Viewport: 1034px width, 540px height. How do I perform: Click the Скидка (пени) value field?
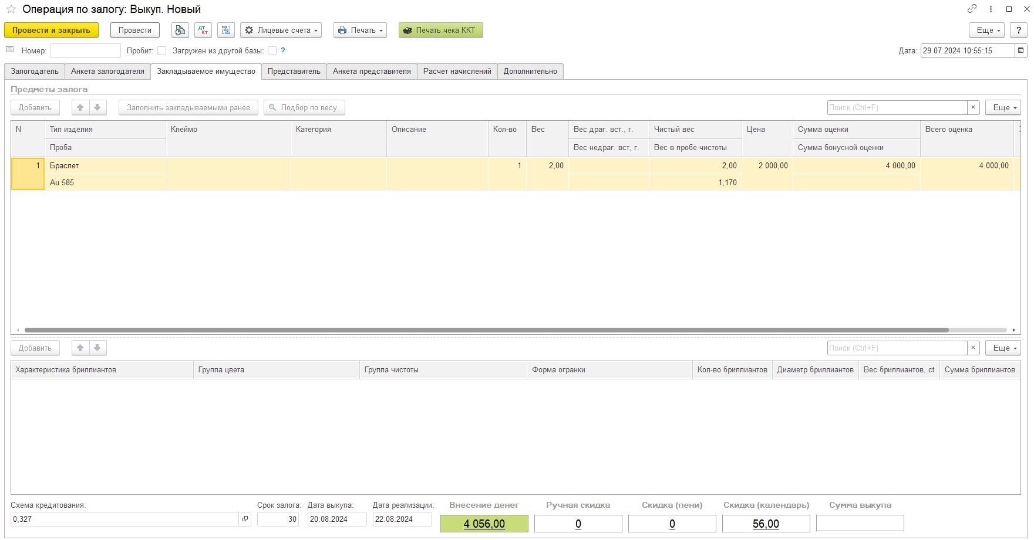click(x=672, y=524)
